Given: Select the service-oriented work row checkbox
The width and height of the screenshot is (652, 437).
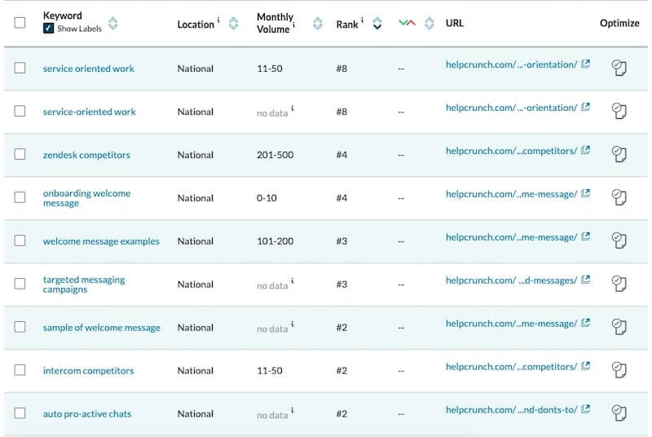Looking at the screenshot, I should point(20,111).
